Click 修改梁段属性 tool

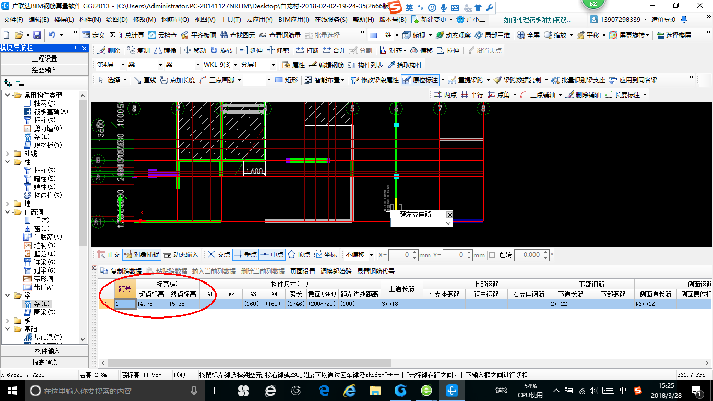point(374,80)
